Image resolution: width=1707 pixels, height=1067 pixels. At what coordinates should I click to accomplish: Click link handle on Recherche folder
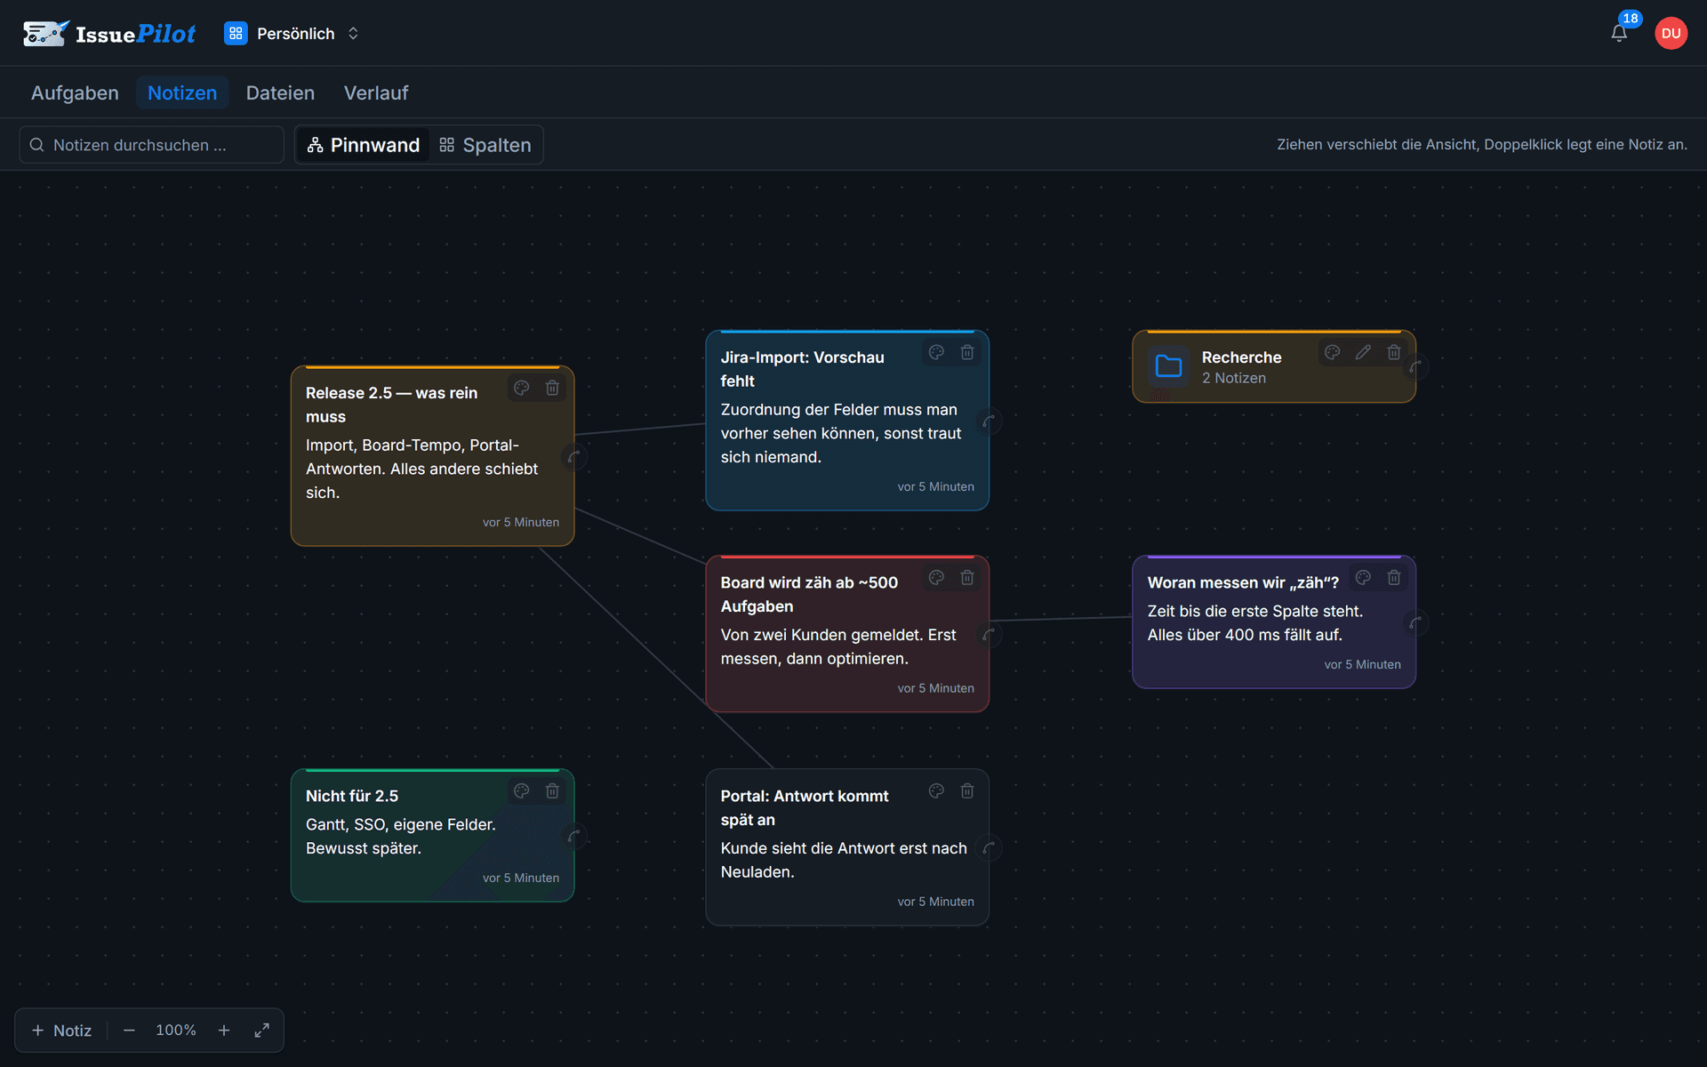[x=1415, y=366]
